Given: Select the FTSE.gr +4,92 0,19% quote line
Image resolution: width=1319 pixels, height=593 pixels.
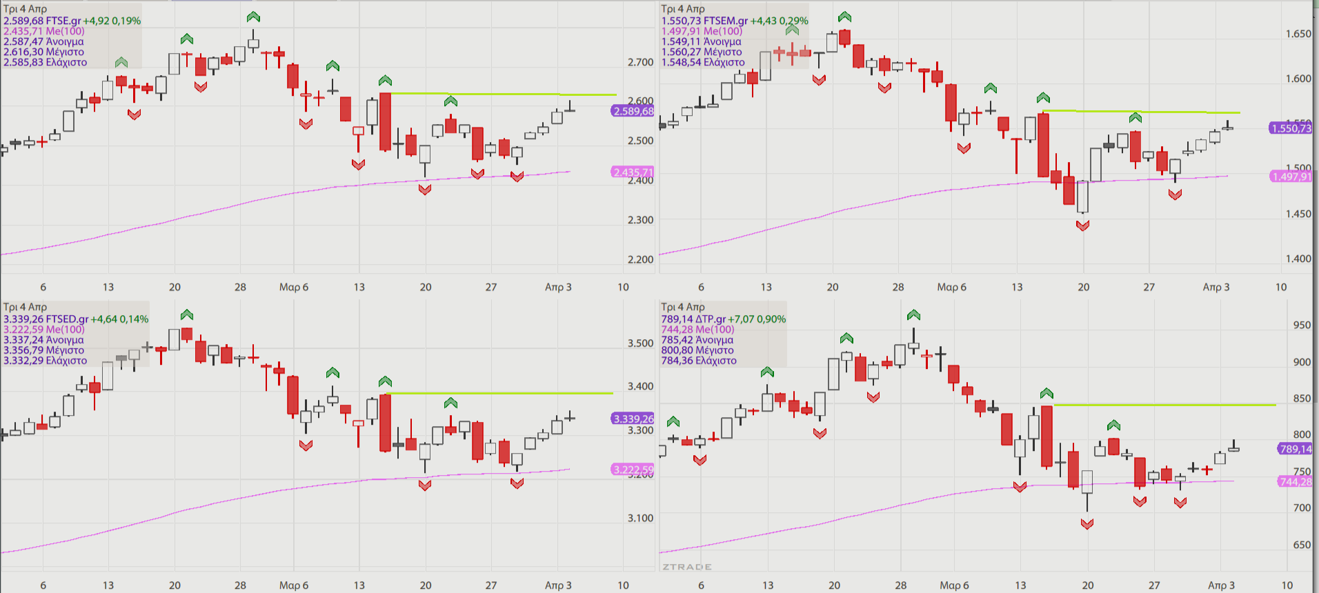Looking at the screenshot, I should (x=72, y=21).
